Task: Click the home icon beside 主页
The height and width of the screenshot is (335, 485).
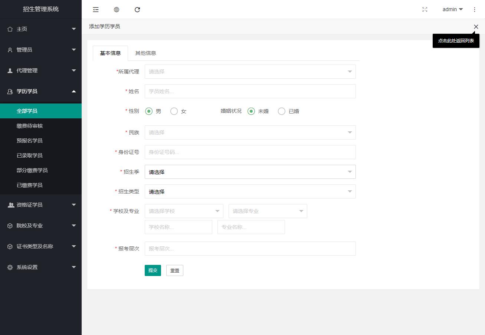Action: point(10,29)
